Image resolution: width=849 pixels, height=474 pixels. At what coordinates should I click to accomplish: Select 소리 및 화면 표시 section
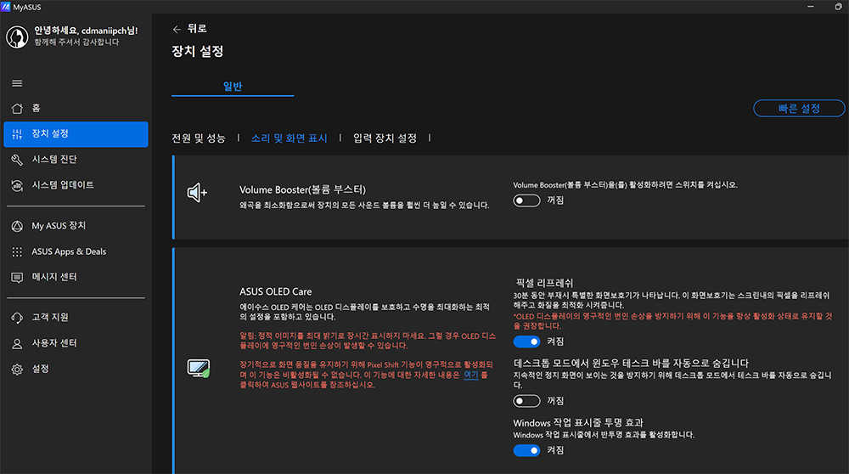coord(290,138)
